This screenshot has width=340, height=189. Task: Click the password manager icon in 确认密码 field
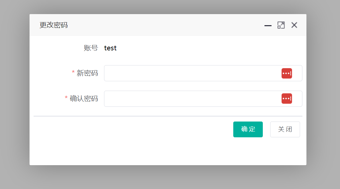(x=287, y=99)
